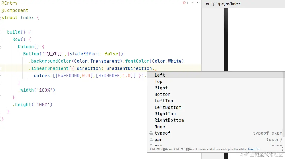Select Left from the completion list

point(215,75)
